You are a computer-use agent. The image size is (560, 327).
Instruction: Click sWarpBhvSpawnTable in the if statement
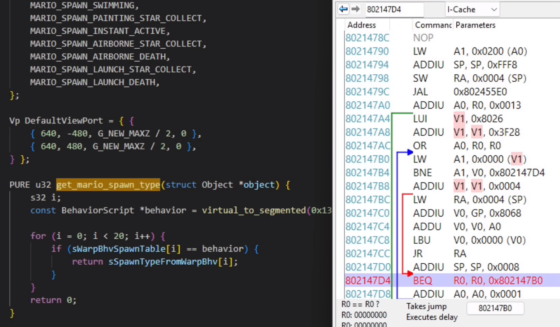(x=119, y=249)
